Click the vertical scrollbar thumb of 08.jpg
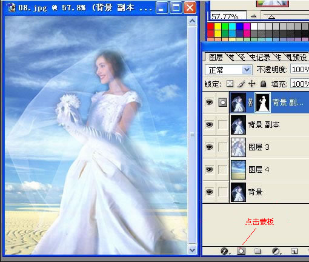 (193, 135)
